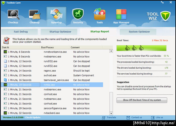Click the Contact us envelope icon
This screenshot has width=176, height=126.
128,118
